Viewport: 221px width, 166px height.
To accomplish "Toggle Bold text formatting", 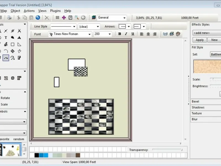I will tap(120, 34).
